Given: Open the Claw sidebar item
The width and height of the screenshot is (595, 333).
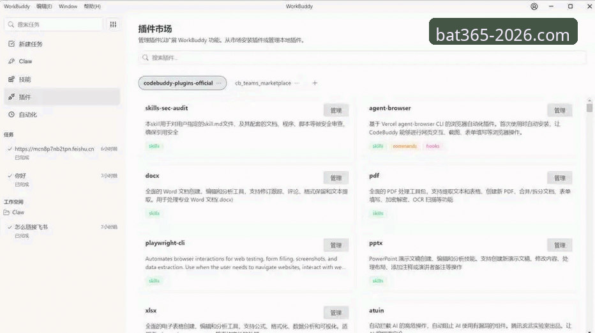Looking at the screenshot, I should pos(62,61).
